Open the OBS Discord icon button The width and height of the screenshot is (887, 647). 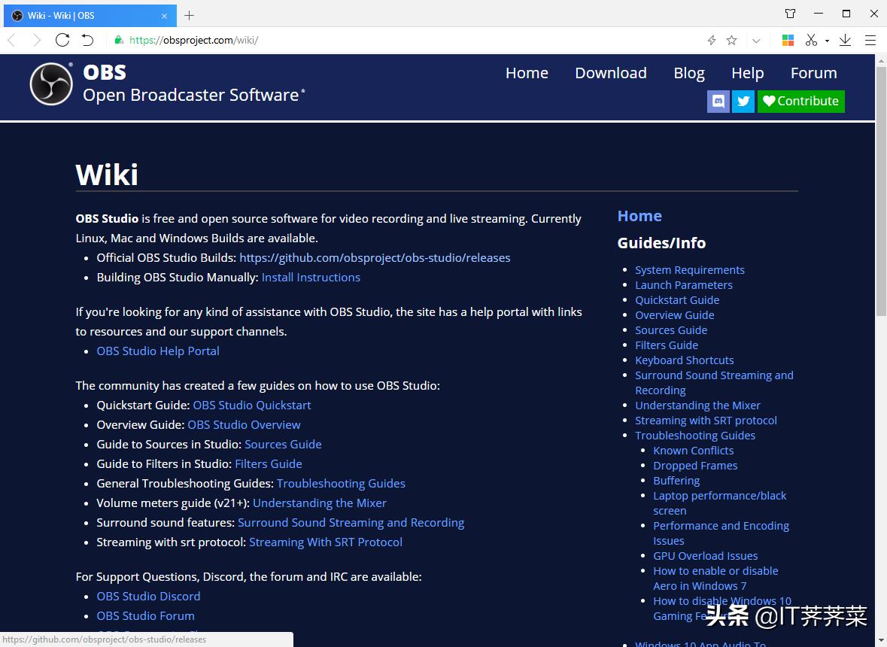pos(718,102)
